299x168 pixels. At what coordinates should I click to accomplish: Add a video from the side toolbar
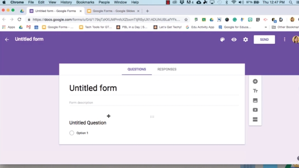coord(255,110)
